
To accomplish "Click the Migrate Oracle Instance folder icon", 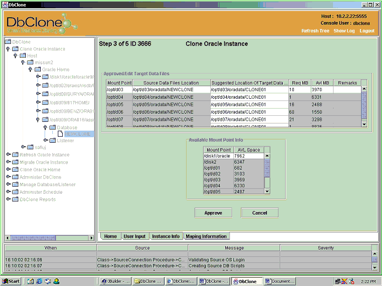I will [x=15, y=162].
